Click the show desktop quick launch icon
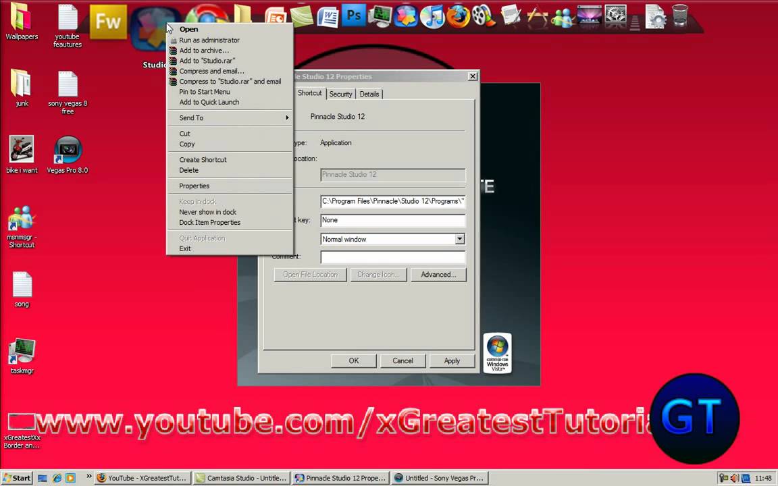 43,478
